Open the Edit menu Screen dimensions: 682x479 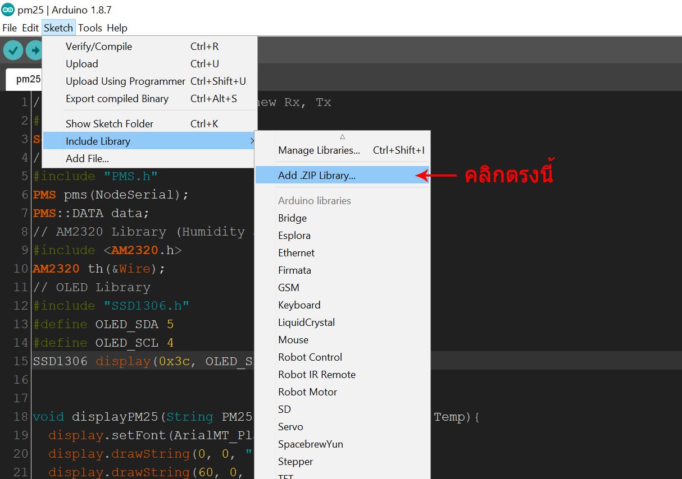click(x=30, y=27)
